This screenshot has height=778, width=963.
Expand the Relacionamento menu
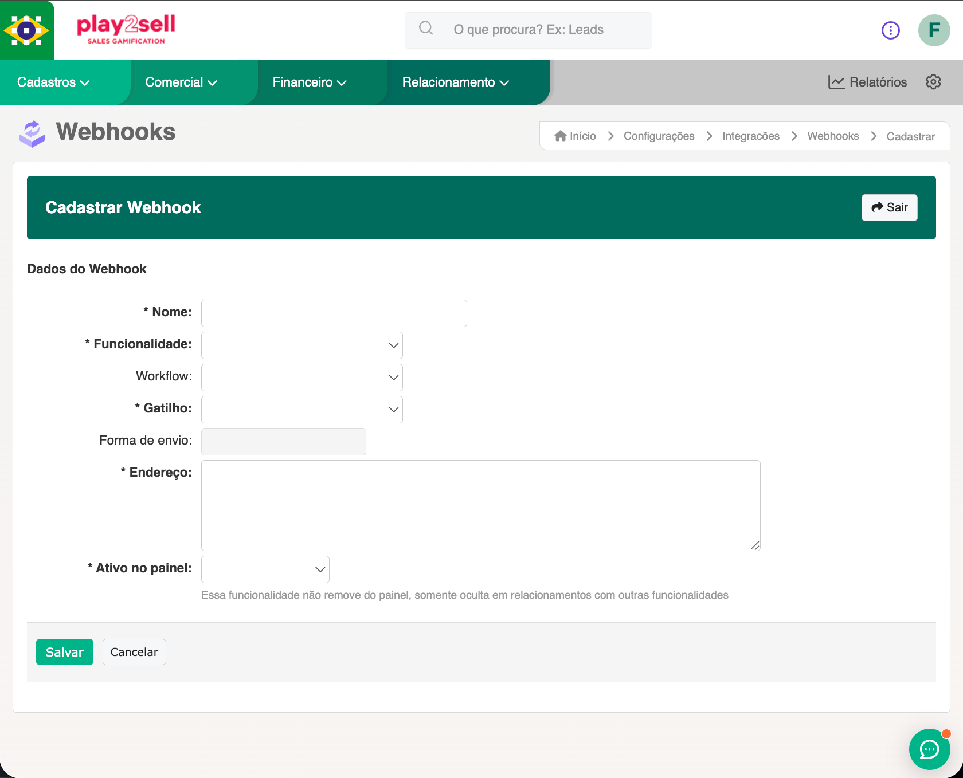[x=456, y=82]
